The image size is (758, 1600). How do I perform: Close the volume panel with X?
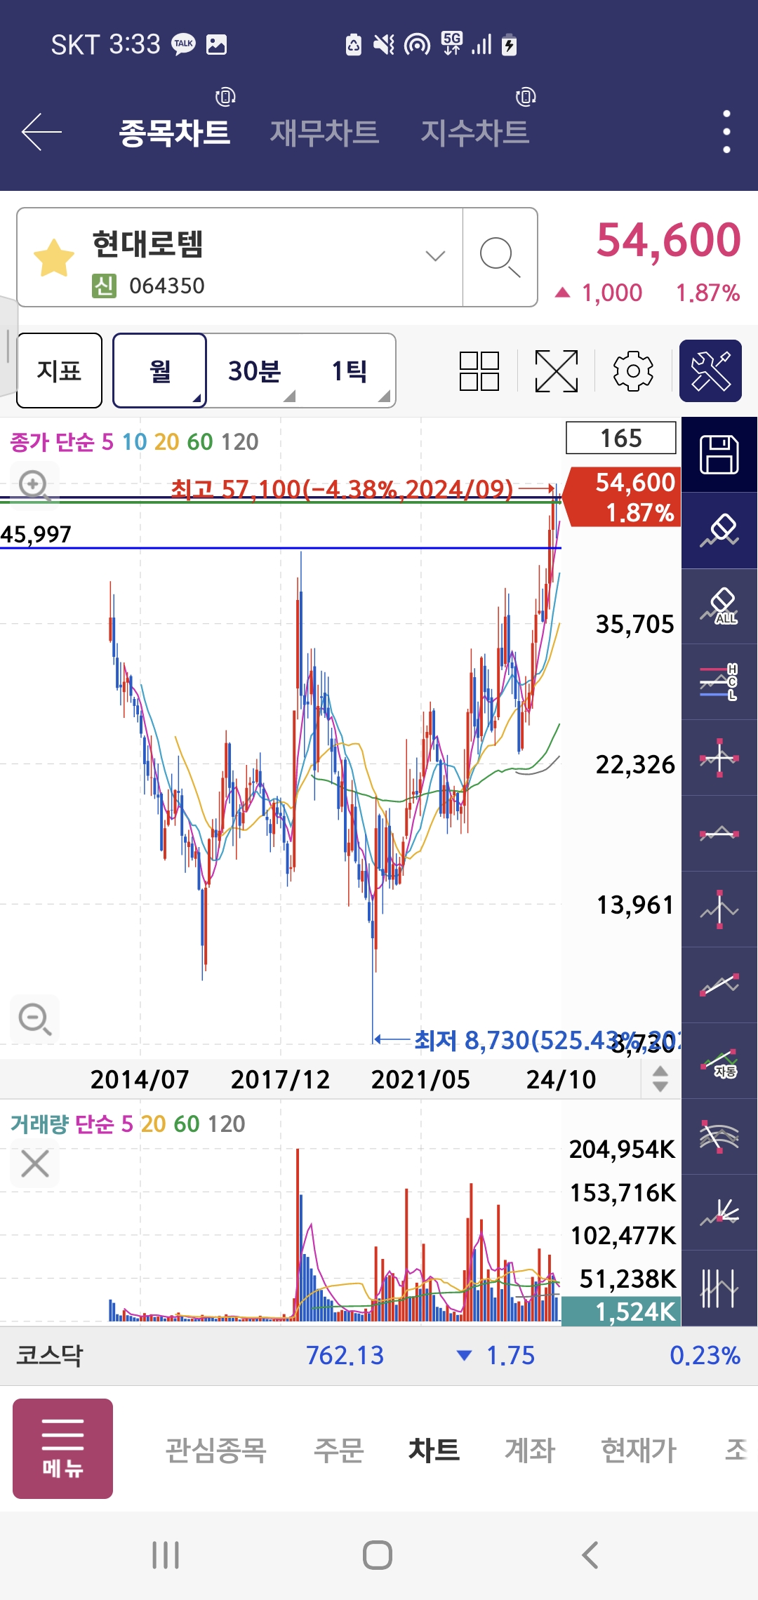35,1164
